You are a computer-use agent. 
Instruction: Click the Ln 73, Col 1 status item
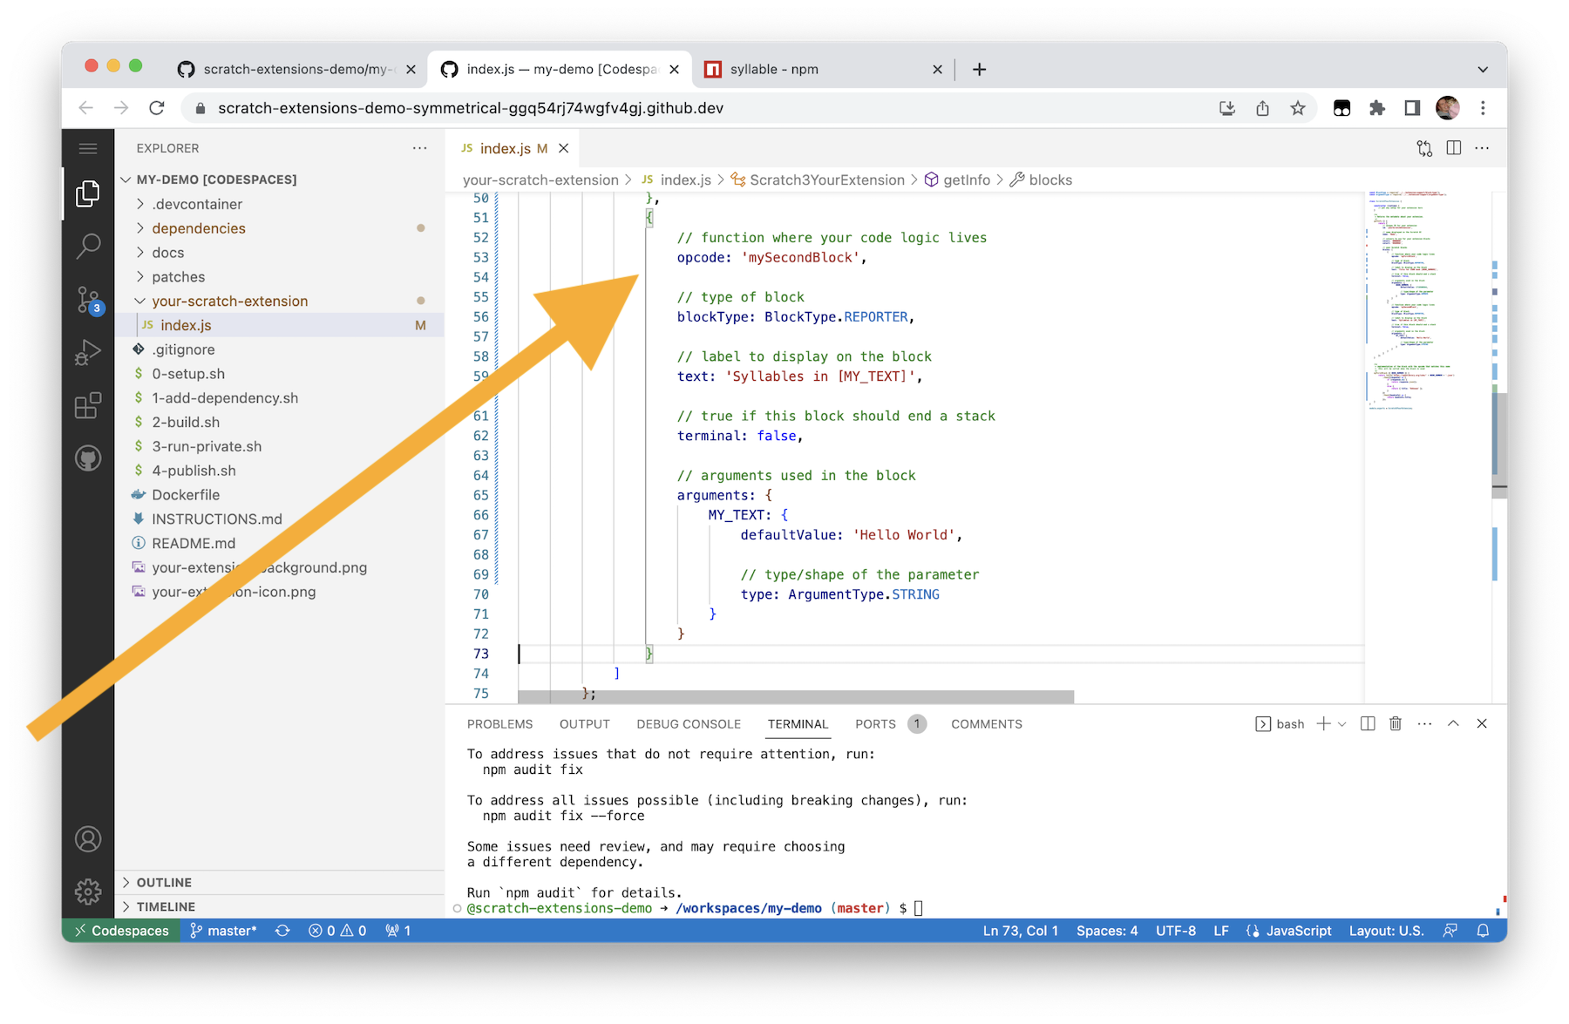click(x=1020, y=930)
